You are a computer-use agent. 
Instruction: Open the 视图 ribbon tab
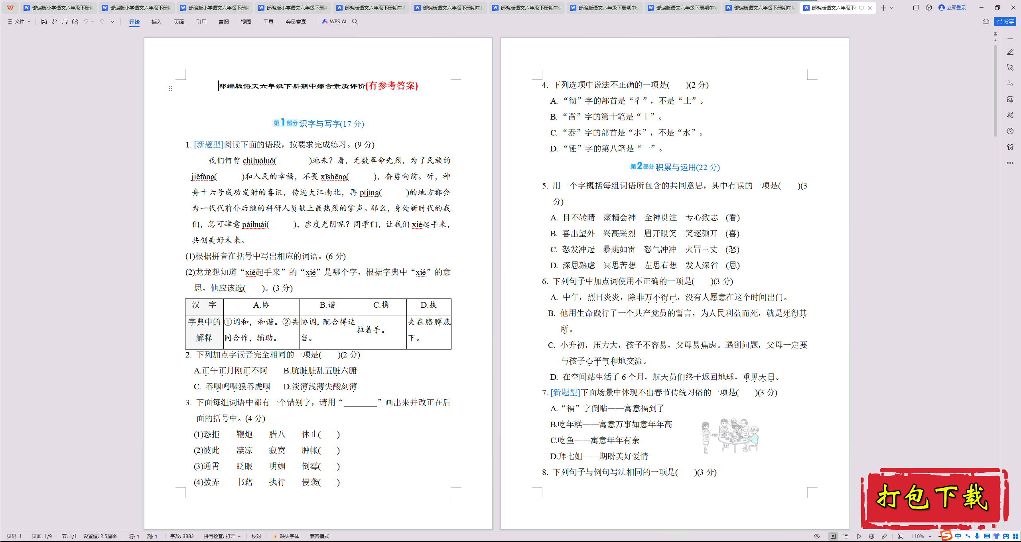246,22
